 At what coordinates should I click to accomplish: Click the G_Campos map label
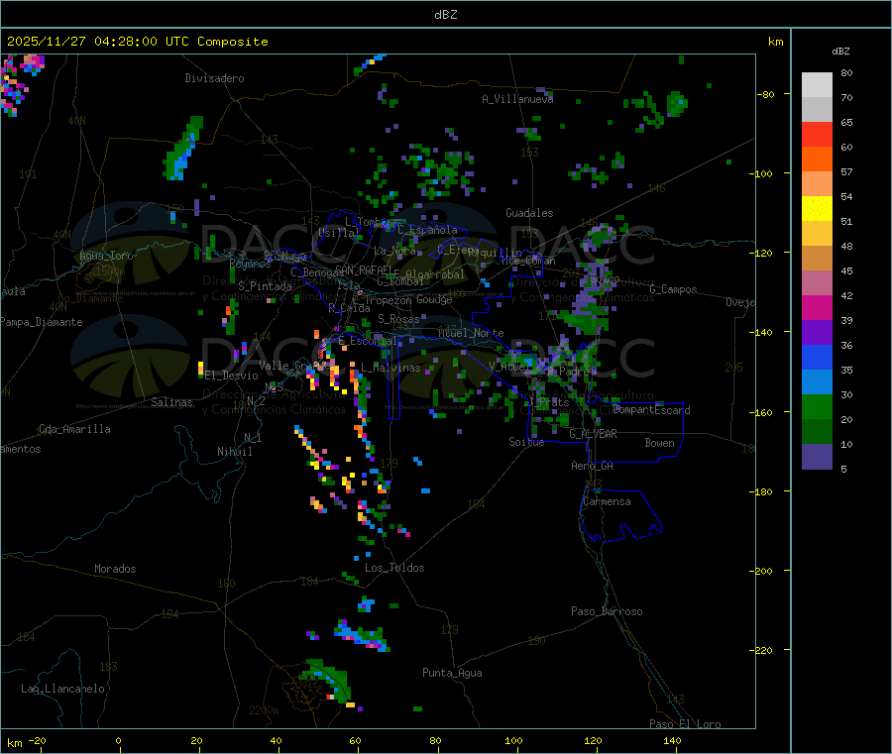coord(674,289)
